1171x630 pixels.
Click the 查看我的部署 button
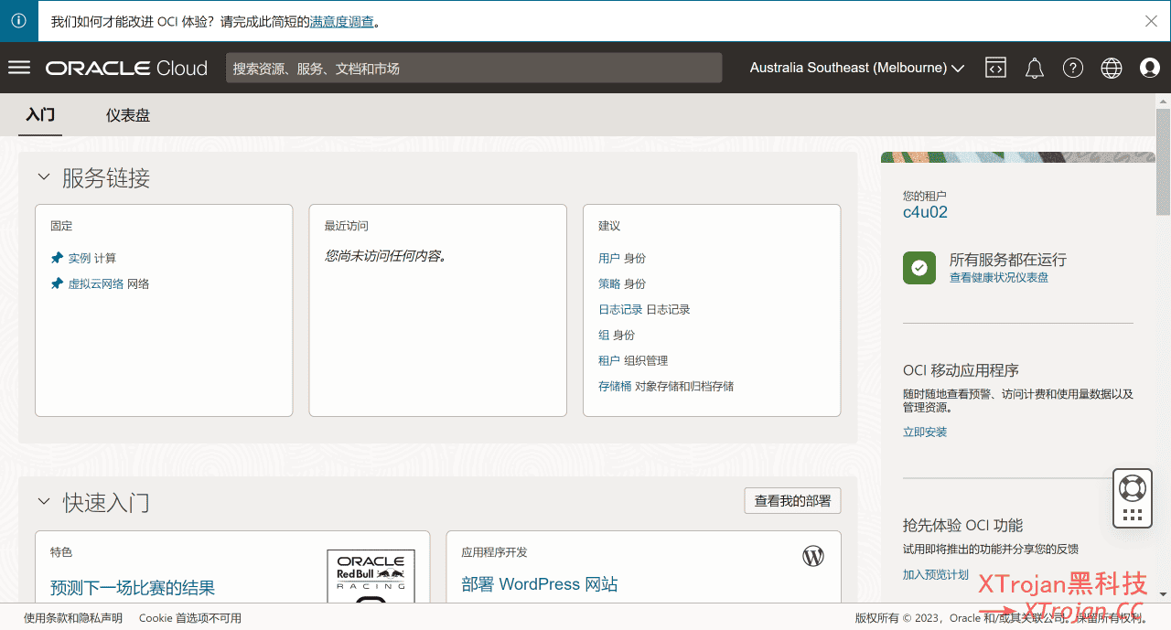pos(792,501)
